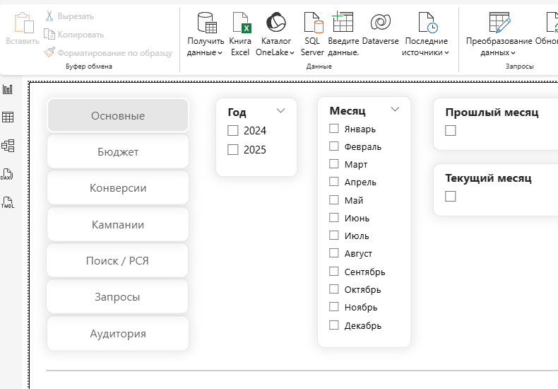Expand the Получить данные dropdown arrow

[x=220, y=53]
